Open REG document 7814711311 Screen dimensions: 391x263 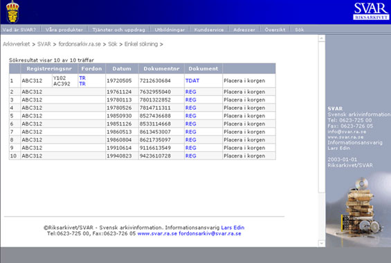pos(191,108)
